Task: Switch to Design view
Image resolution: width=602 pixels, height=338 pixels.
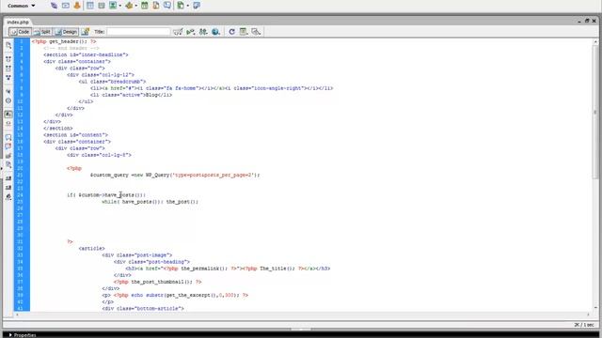Action: click(66, 32)
